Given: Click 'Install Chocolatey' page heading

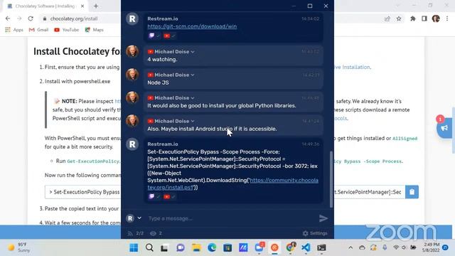Looking at the screenshot, I should point(77,51).
